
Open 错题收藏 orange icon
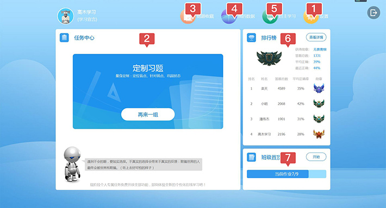(188, 17)
